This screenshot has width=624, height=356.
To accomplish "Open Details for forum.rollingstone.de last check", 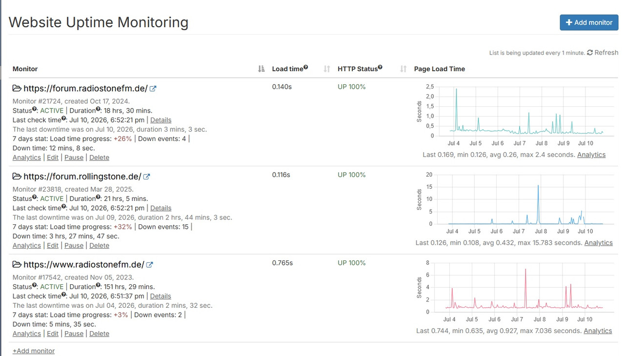I will click(x=161, y=208).
